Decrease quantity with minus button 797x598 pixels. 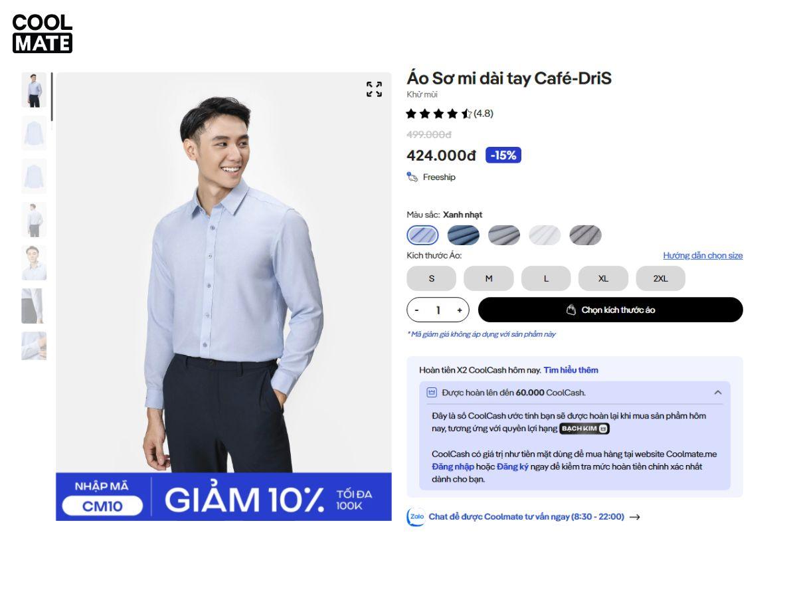[416, 310]
